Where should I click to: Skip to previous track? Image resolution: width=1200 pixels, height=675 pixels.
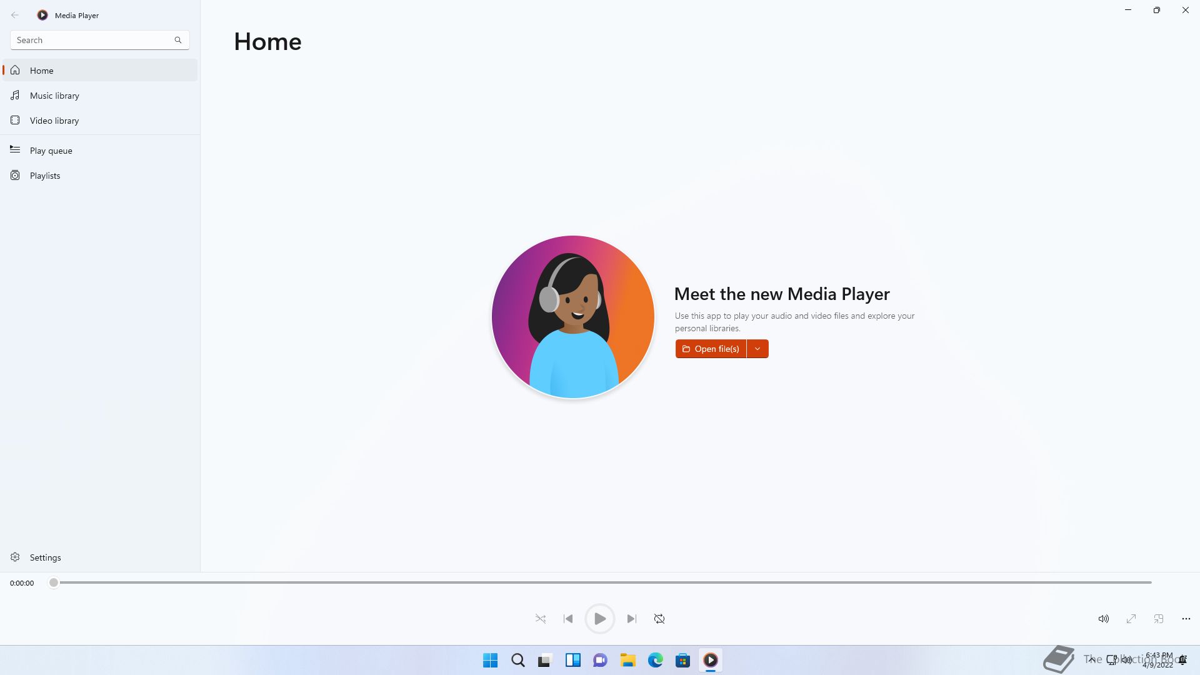568,619
